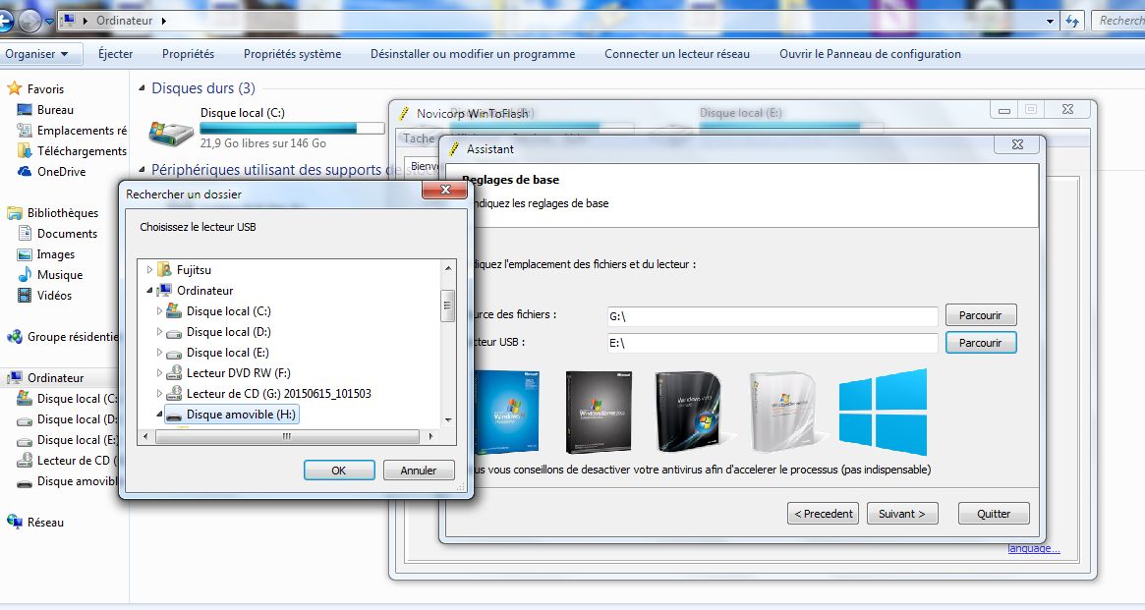Collapse the Ordinateur node in dialog tree
Image resolution: width=1145 pixels, height=610 pixels.
pyautogui.click(x=150, y=291)
